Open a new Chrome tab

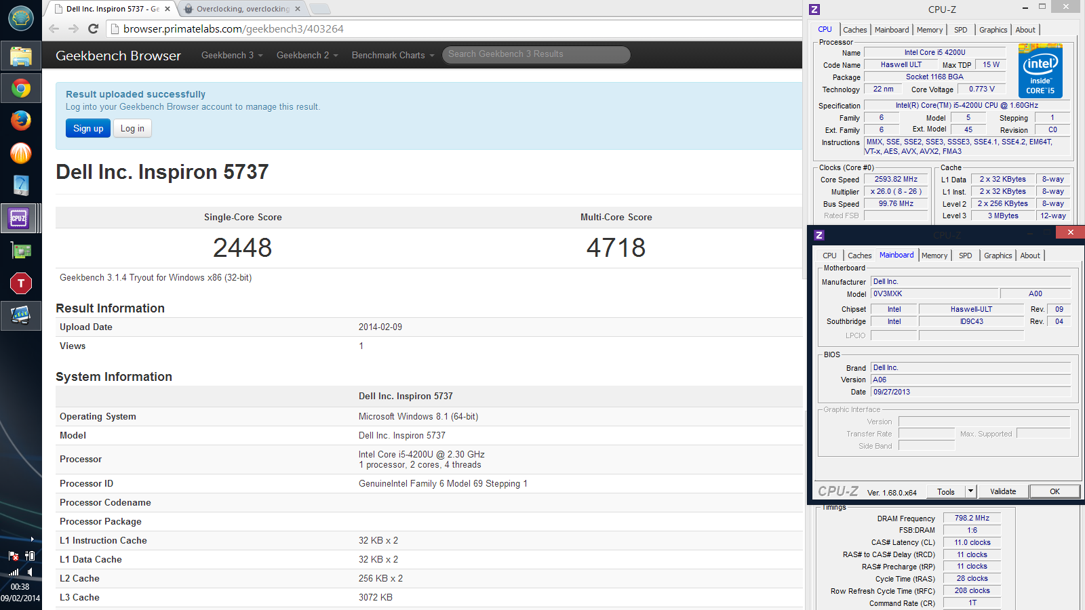tap(319, 9)
